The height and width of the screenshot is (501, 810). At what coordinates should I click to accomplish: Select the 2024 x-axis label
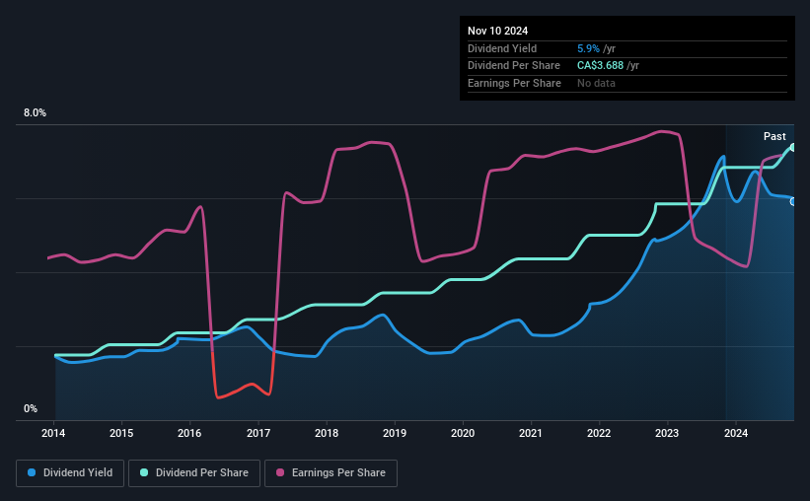click(x=736, y=433)
